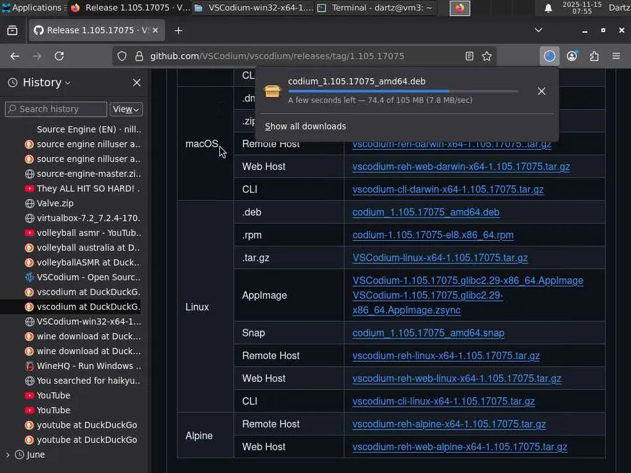Open the Firefox hamburger menu
Screen dimensions: 631x473
click(616, 56)
